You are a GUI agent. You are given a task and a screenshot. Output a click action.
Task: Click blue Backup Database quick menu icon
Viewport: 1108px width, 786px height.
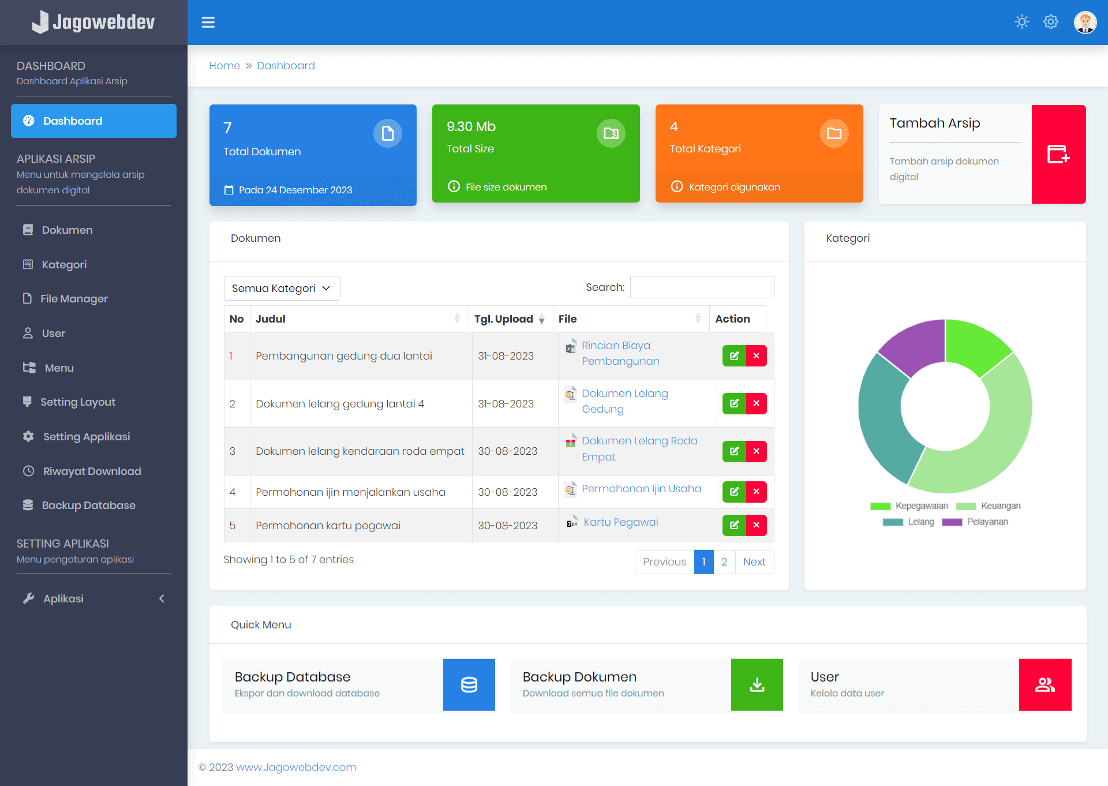pos(469,685)
